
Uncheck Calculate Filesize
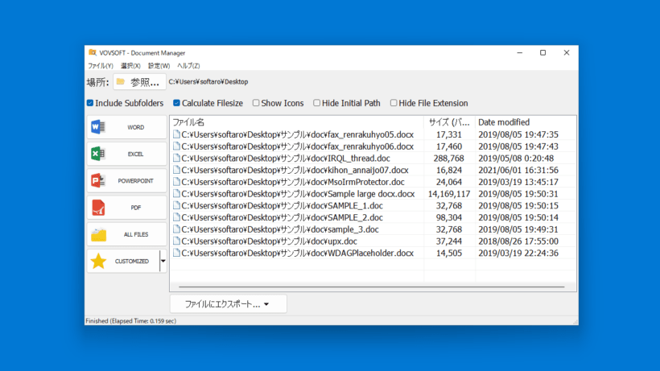[x=177, y=103]
